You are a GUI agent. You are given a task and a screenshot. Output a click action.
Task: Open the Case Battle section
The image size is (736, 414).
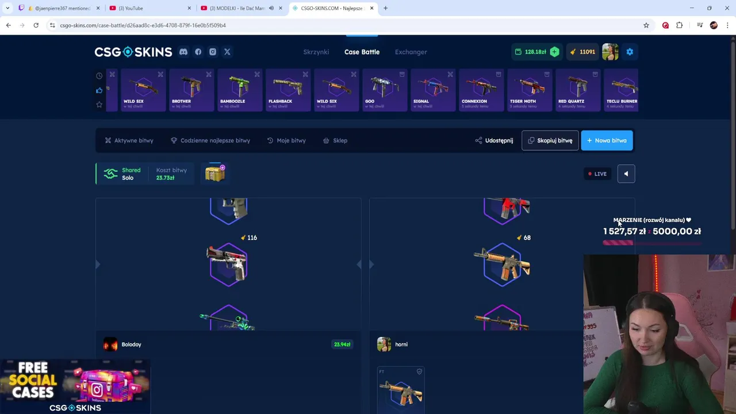pos(362,52)
